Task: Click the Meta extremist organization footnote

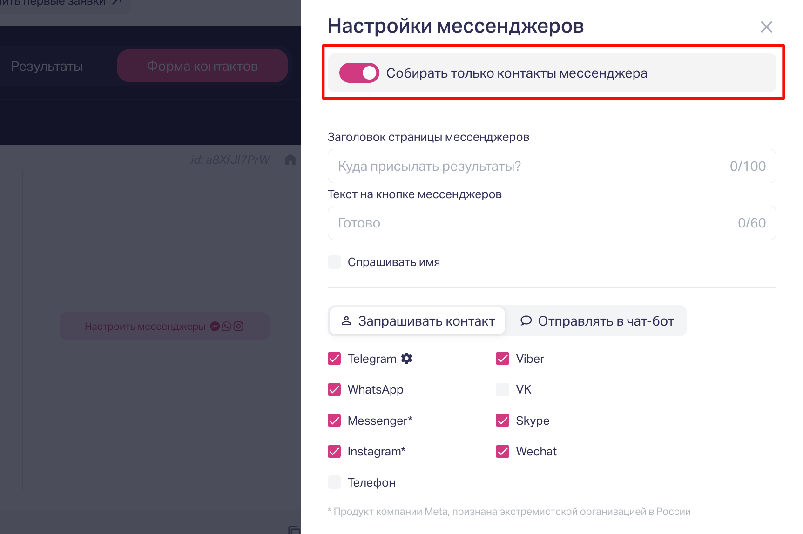Action: (509, 512)
